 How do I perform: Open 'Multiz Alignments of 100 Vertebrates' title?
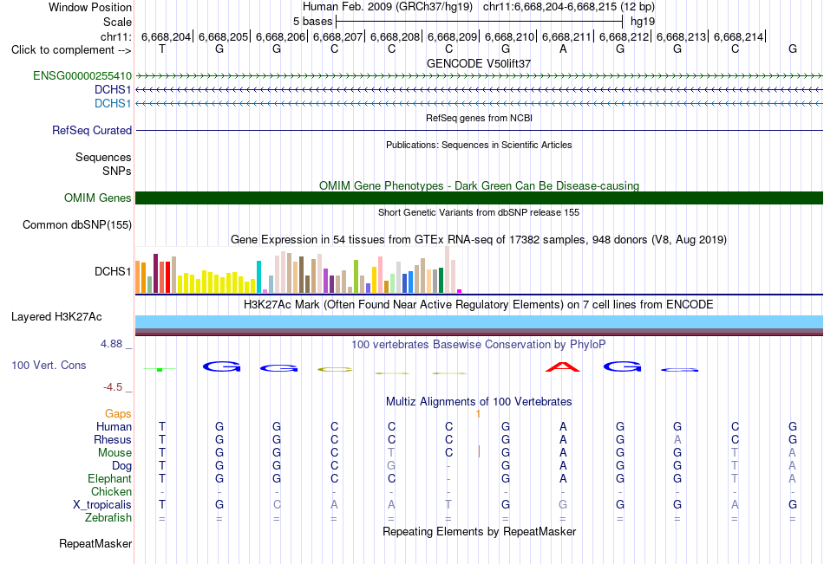[x=479, y=402]
